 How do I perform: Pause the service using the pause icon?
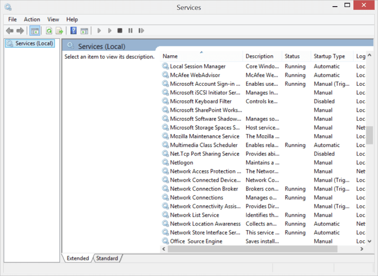[130, 30]
